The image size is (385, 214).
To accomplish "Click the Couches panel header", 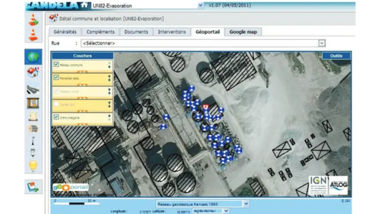I will click(x=82, y=56).
